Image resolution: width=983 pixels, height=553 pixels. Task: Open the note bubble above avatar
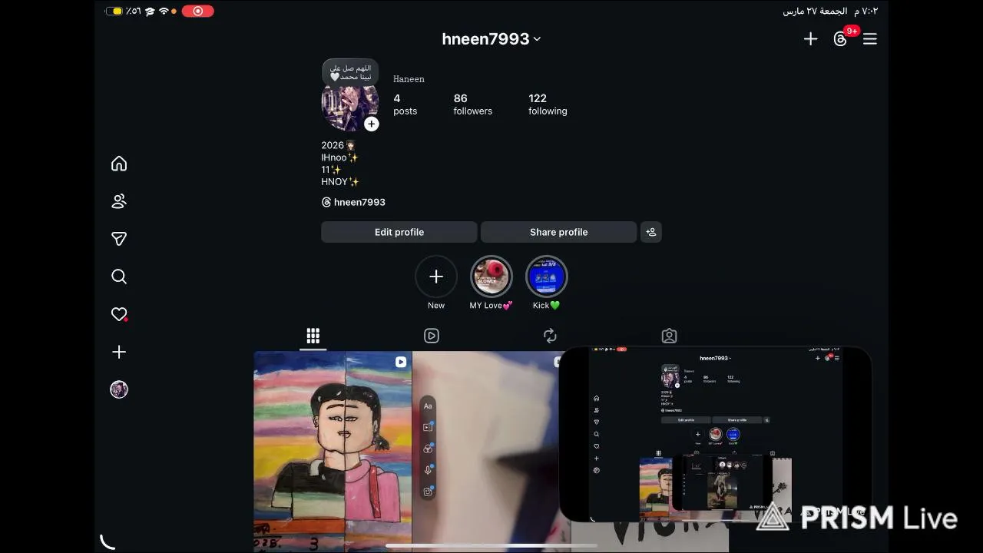[350, 72]
